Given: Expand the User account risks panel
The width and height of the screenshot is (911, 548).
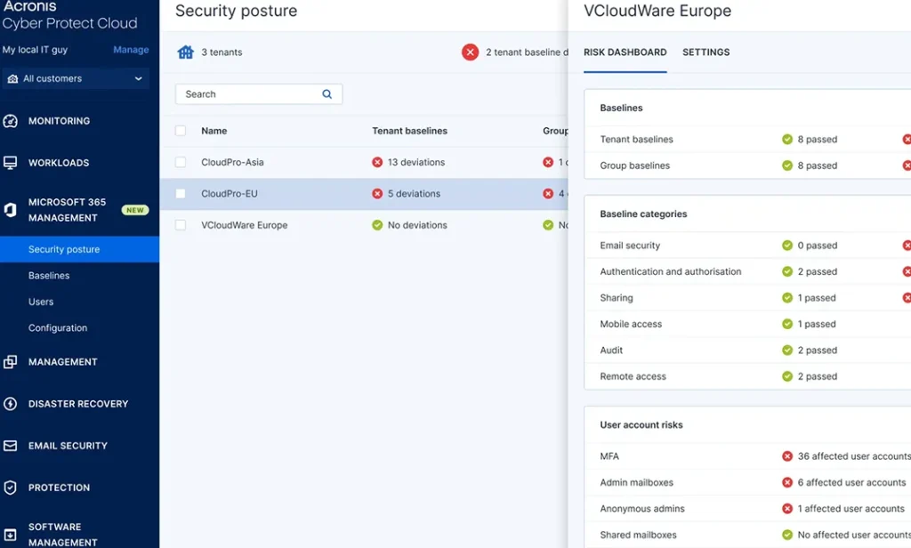Looking at the screenshot, I should coord(641,424).
